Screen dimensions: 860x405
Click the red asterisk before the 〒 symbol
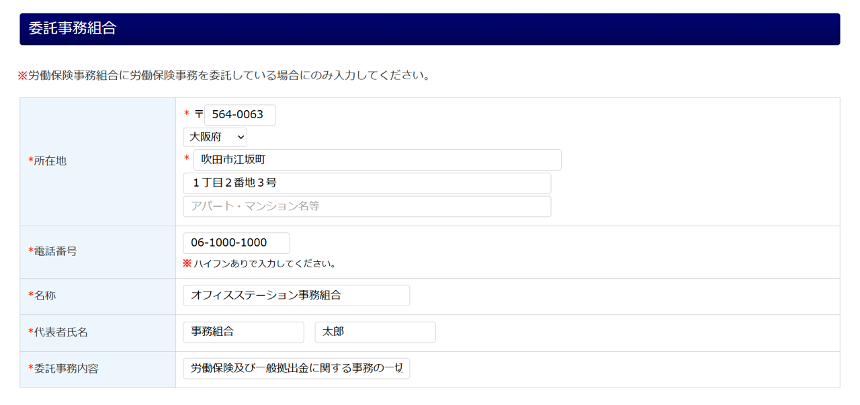coord(187,115)
